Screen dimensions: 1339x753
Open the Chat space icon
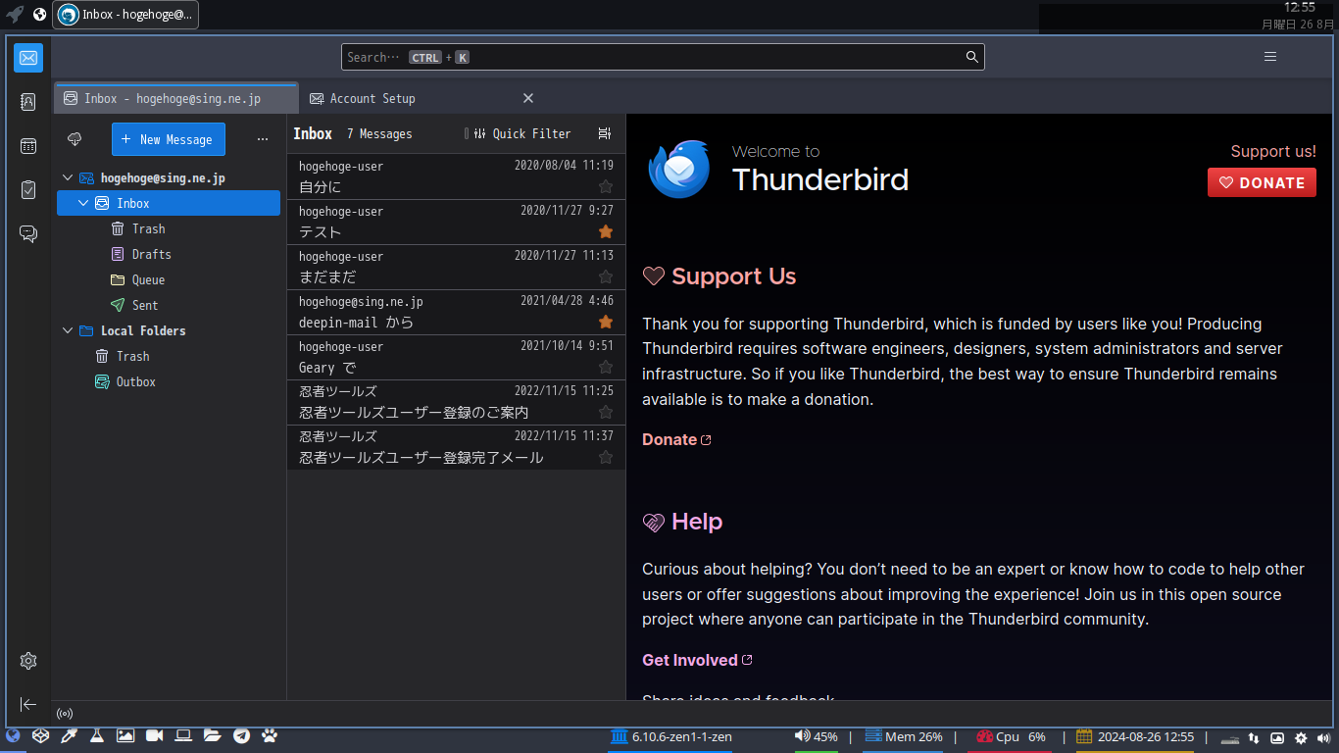pyautogui.click(x=27, y=233)
